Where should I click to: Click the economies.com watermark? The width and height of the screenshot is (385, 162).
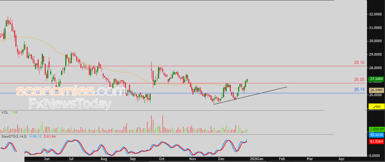point(70,92)
